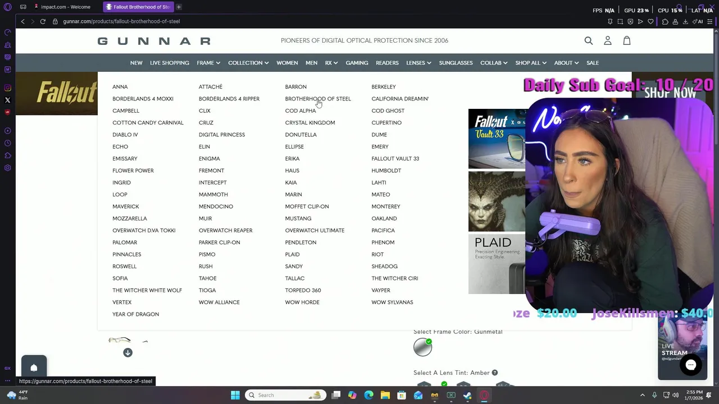Image resolution: width=719 pixels, height=404 pixels.
Task: Open a new browser tab
Action: [x=179, y=7]
